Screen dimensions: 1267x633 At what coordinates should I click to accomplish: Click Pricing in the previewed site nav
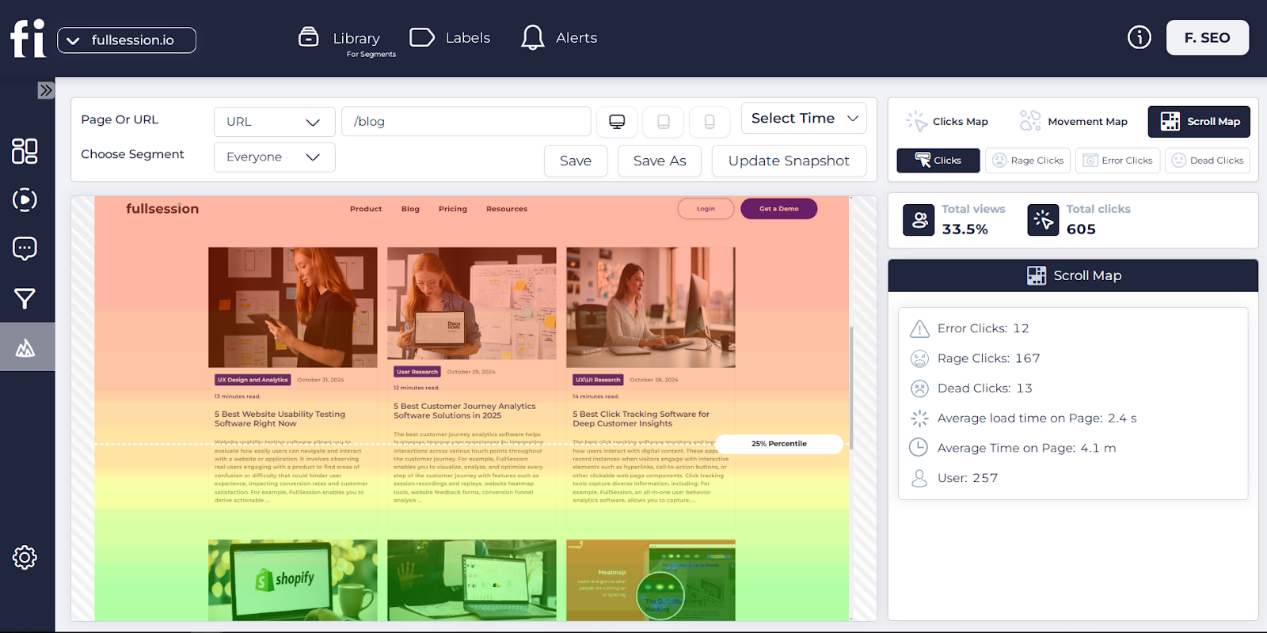point(453,209)
